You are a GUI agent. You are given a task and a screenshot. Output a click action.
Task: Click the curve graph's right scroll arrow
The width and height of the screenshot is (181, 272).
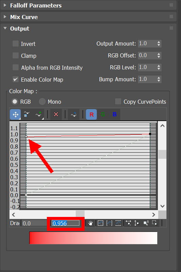coord(153,215)
